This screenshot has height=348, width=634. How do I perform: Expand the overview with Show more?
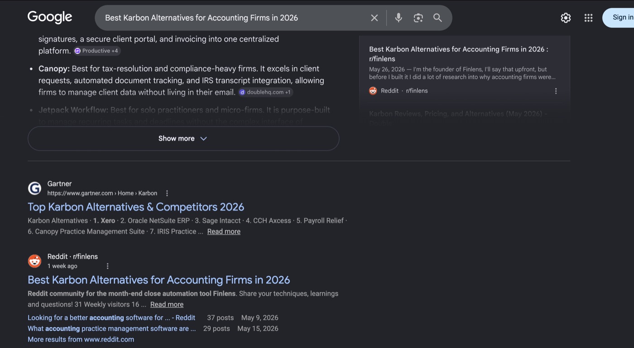(183, 138)
